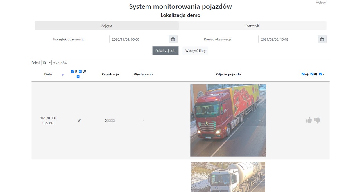The image size is (351, 192).
Task: Toggle the thumbs-up filter checkbox
Action: [x=303, y=74]
